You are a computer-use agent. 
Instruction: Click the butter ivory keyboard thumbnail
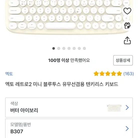point(114,108)
